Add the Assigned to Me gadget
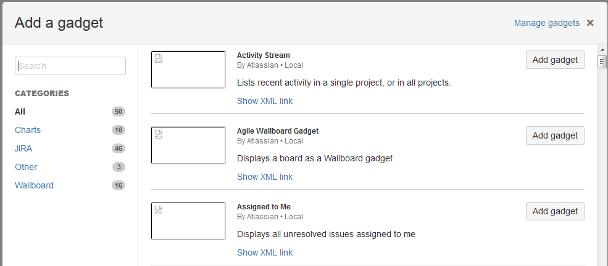Viewport: 608px width, 266px height. pos(555,211)
